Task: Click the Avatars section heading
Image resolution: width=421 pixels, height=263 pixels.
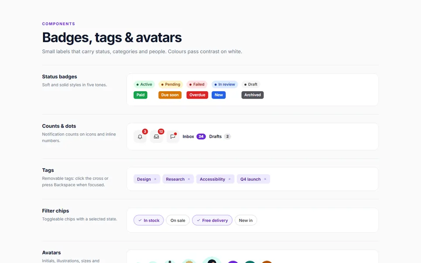Action: (52, 252)
